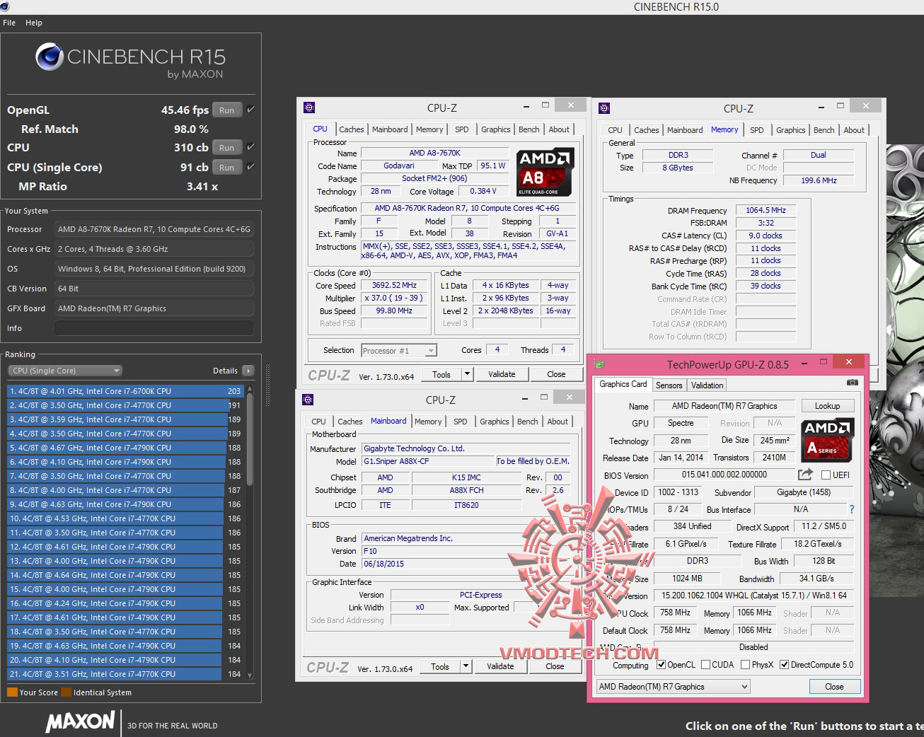Viewport: 924px width, 737px height.
Task: Open the Sensors tab in GPU-Z
Action: tap(669, 385)
